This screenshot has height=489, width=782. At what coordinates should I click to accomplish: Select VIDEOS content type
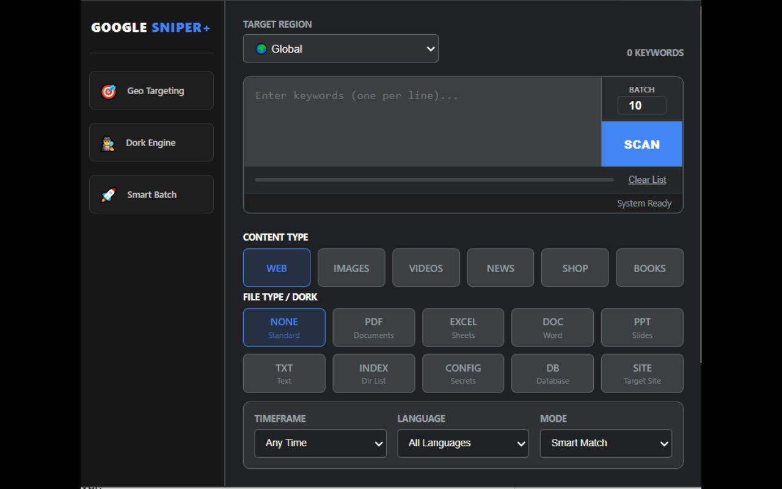tap(426, 268)
